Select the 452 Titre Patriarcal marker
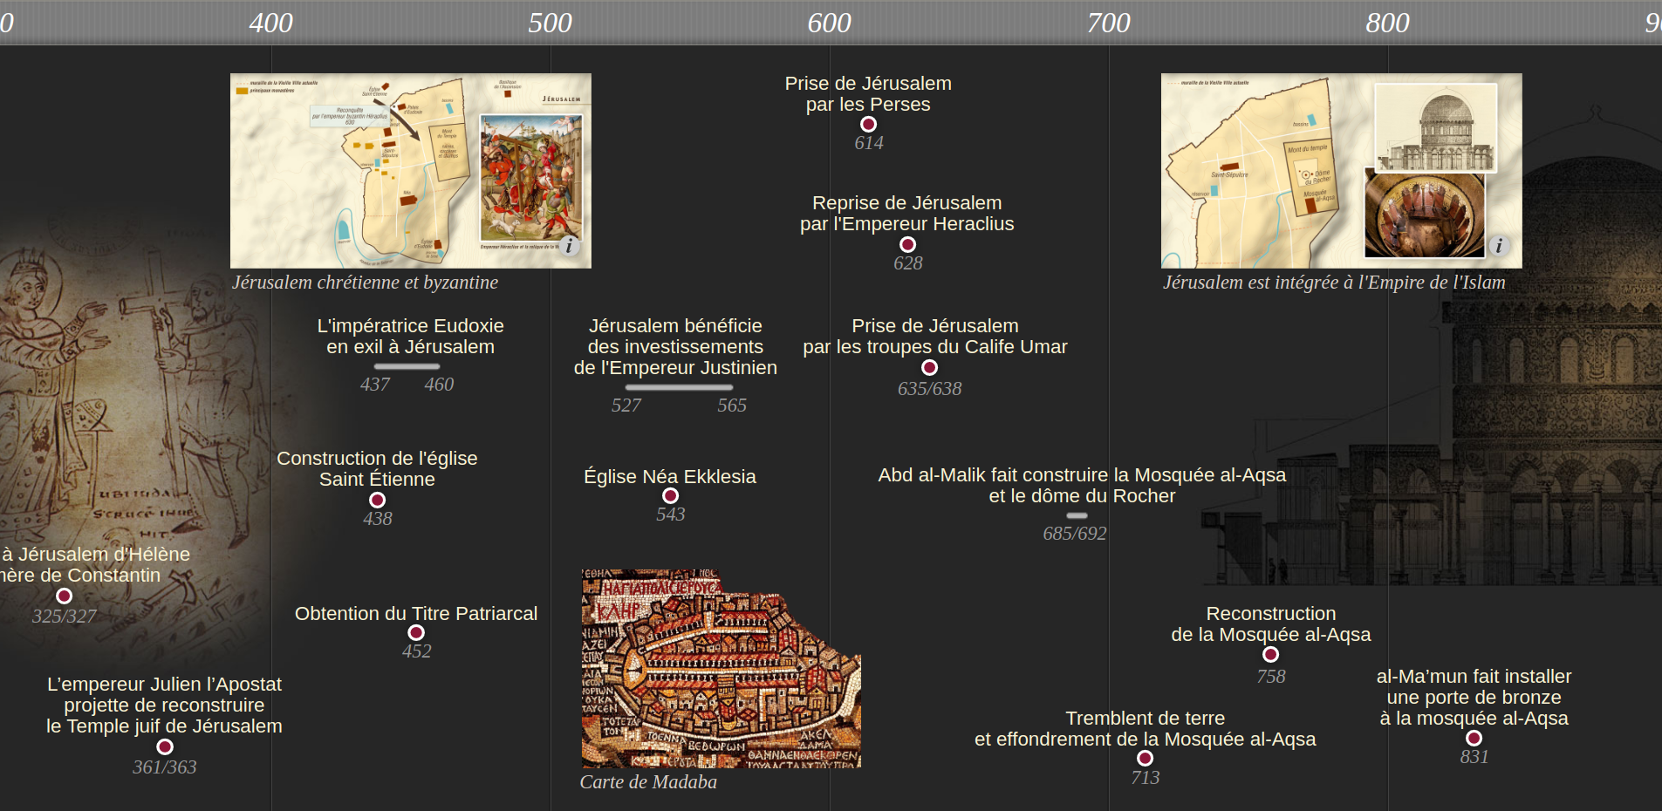This screenshot has height=811, width=1662. click(x=417, y=633)
